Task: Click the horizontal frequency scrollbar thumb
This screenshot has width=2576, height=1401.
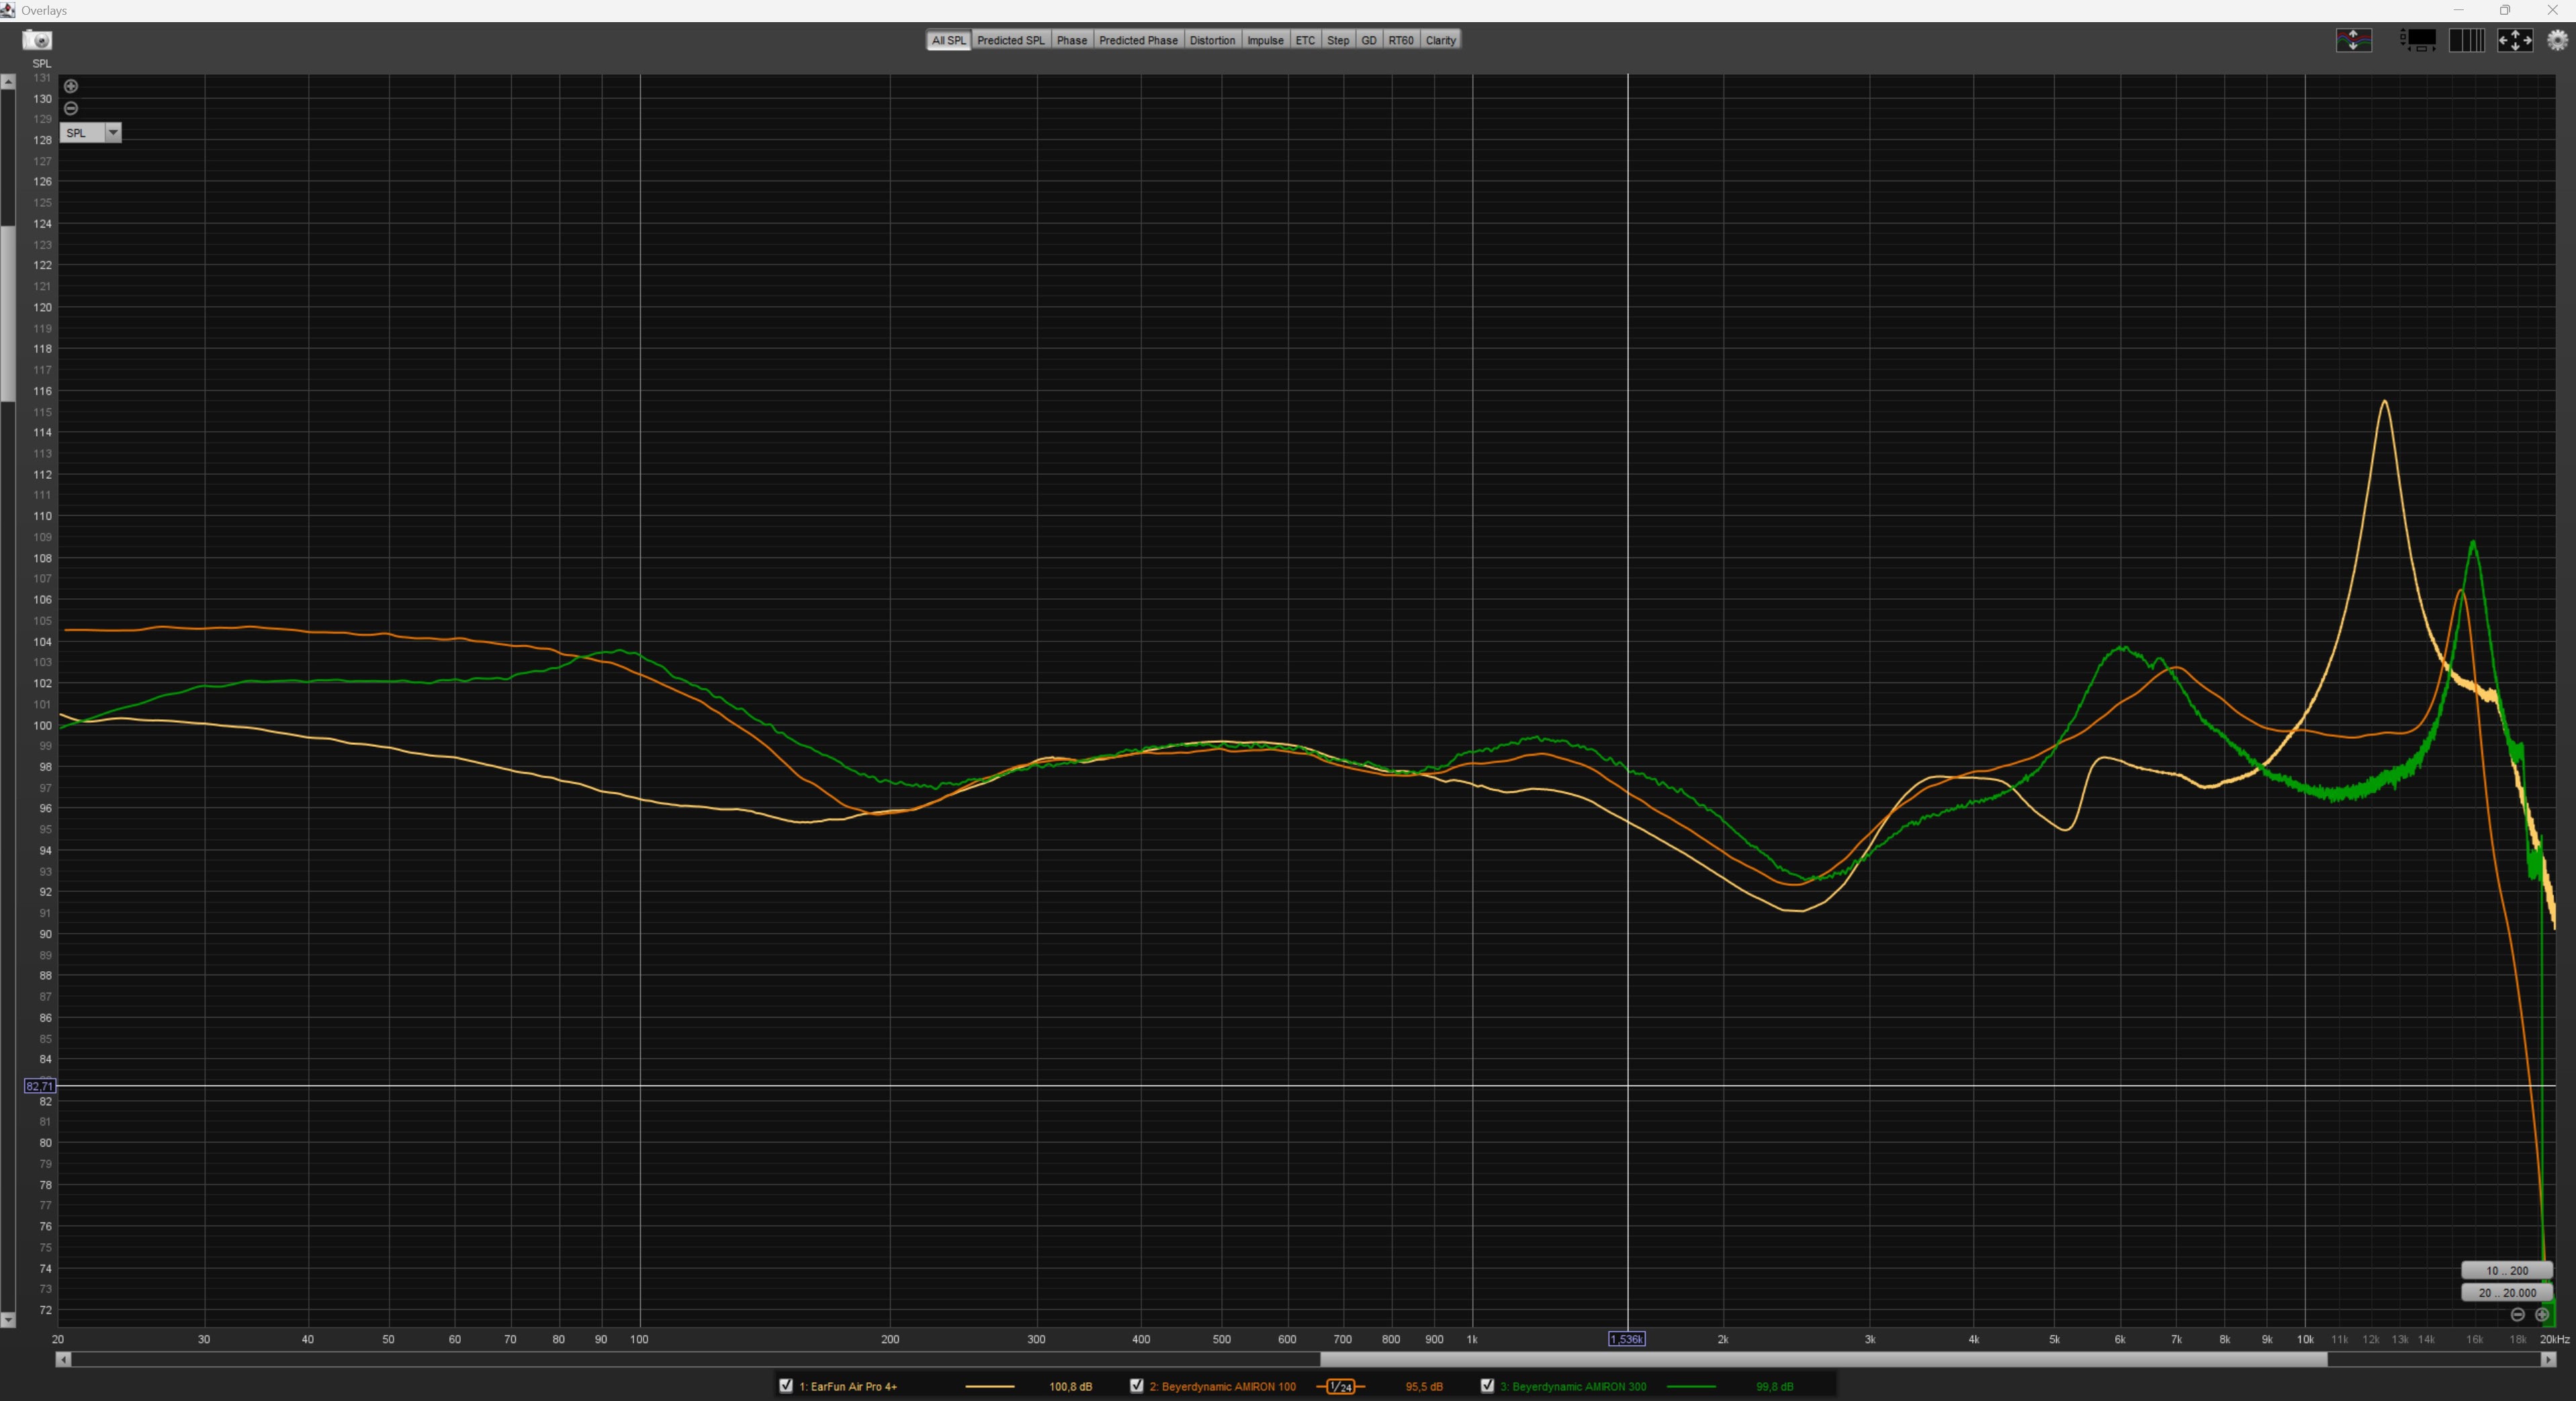Action: 1822,1359
